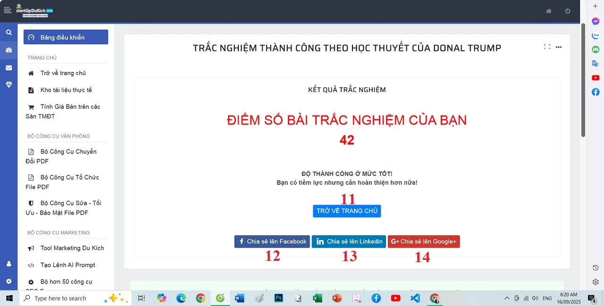This screenshot has height=306, width=604.
Task: Open Facebook in the browser sidebar
Action: [596, 92]
